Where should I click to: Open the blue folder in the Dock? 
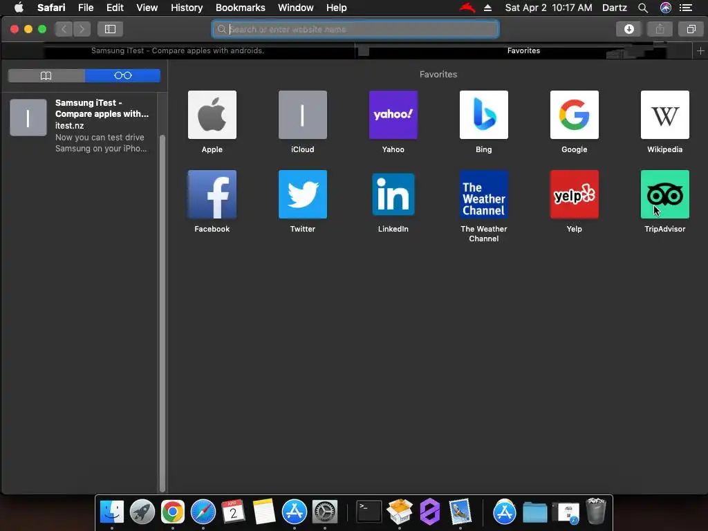pyautogui.click(x=535, y=512)
